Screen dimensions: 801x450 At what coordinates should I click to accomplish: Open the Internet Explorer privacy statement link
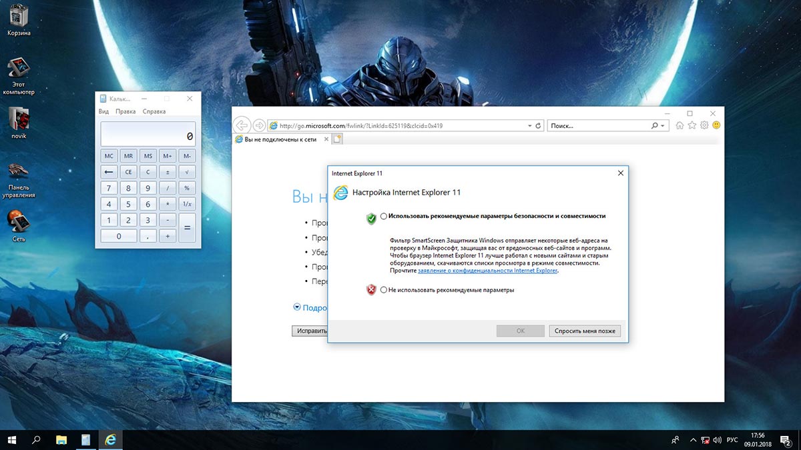click(x=487, y=271)
